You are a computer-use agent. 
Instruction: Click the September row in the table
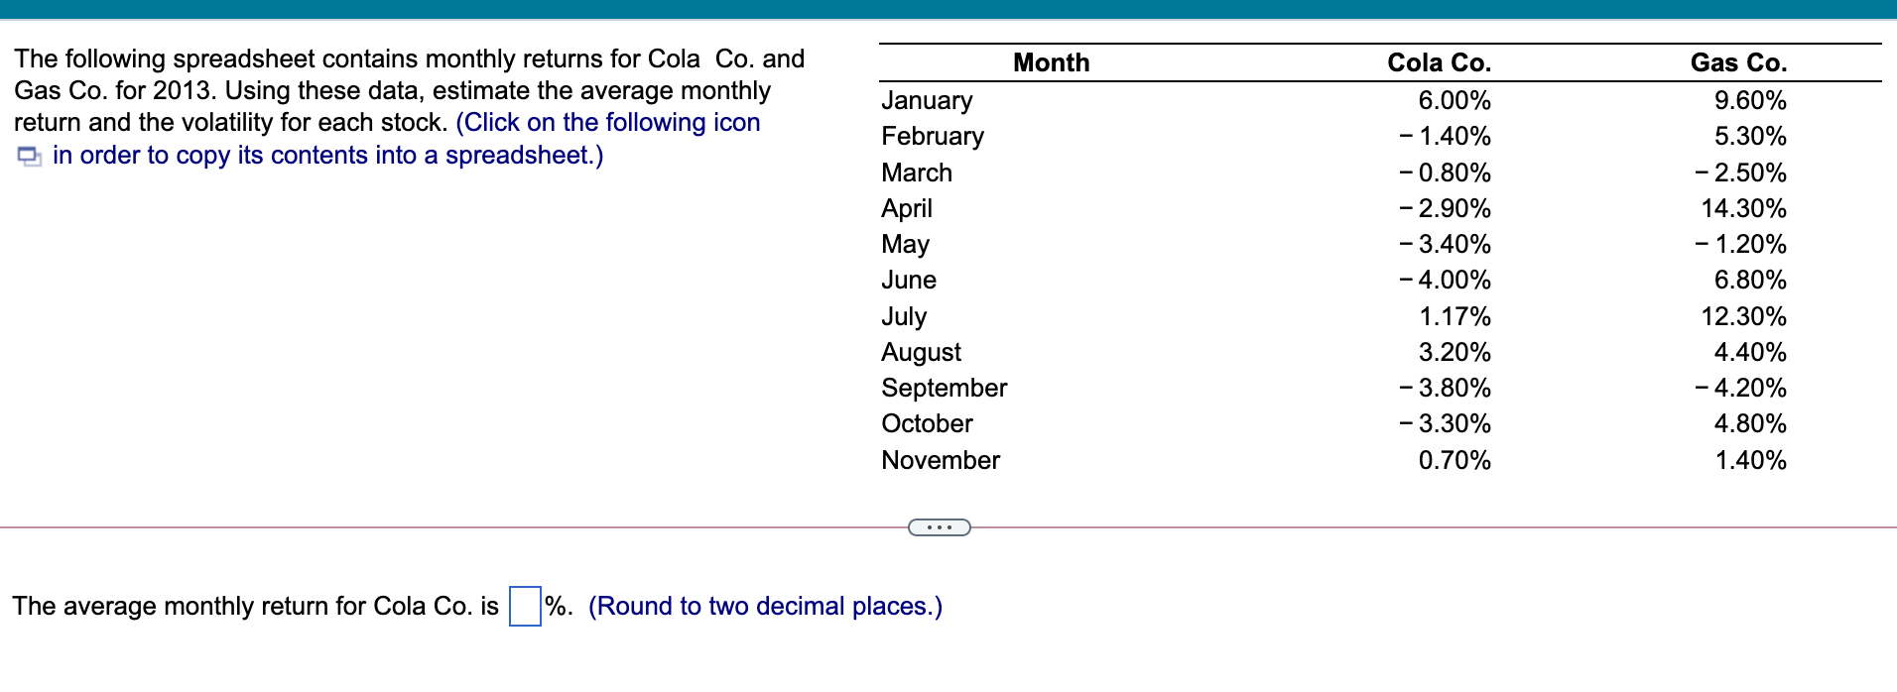click(943, 388)
